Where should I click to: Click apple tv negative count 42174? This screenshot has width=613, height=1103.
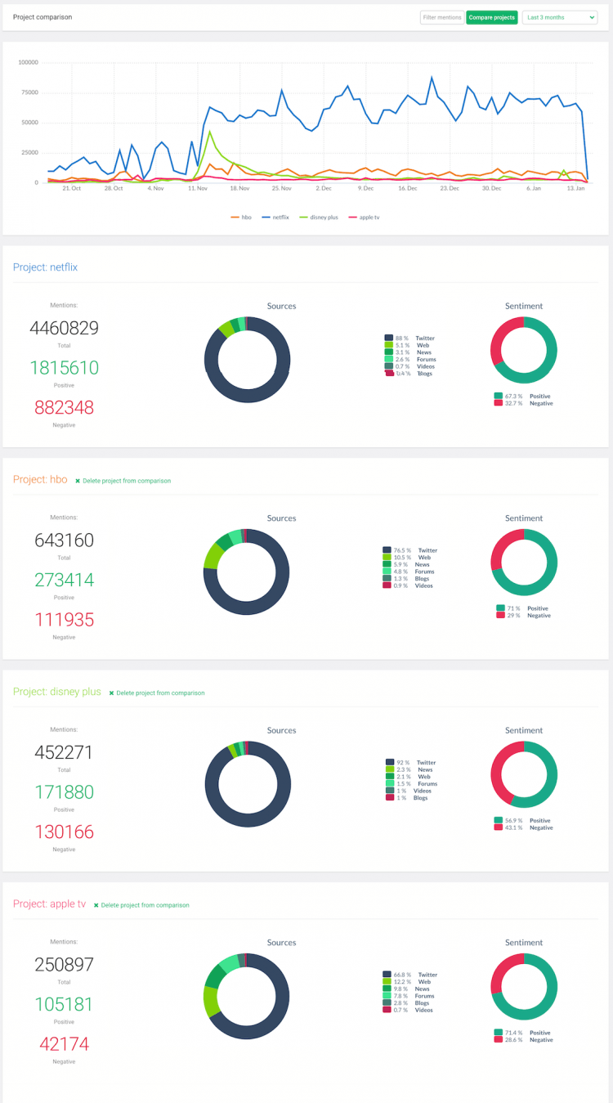click(x=64, y=1044)
